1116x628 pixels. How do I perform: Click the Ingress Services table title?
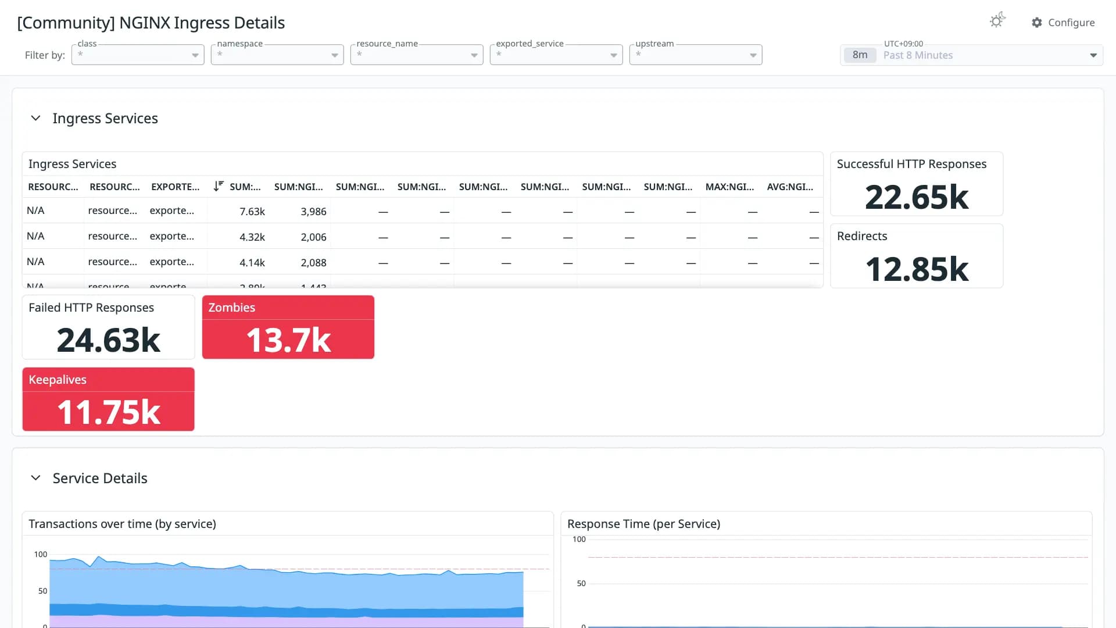point(72,164)
